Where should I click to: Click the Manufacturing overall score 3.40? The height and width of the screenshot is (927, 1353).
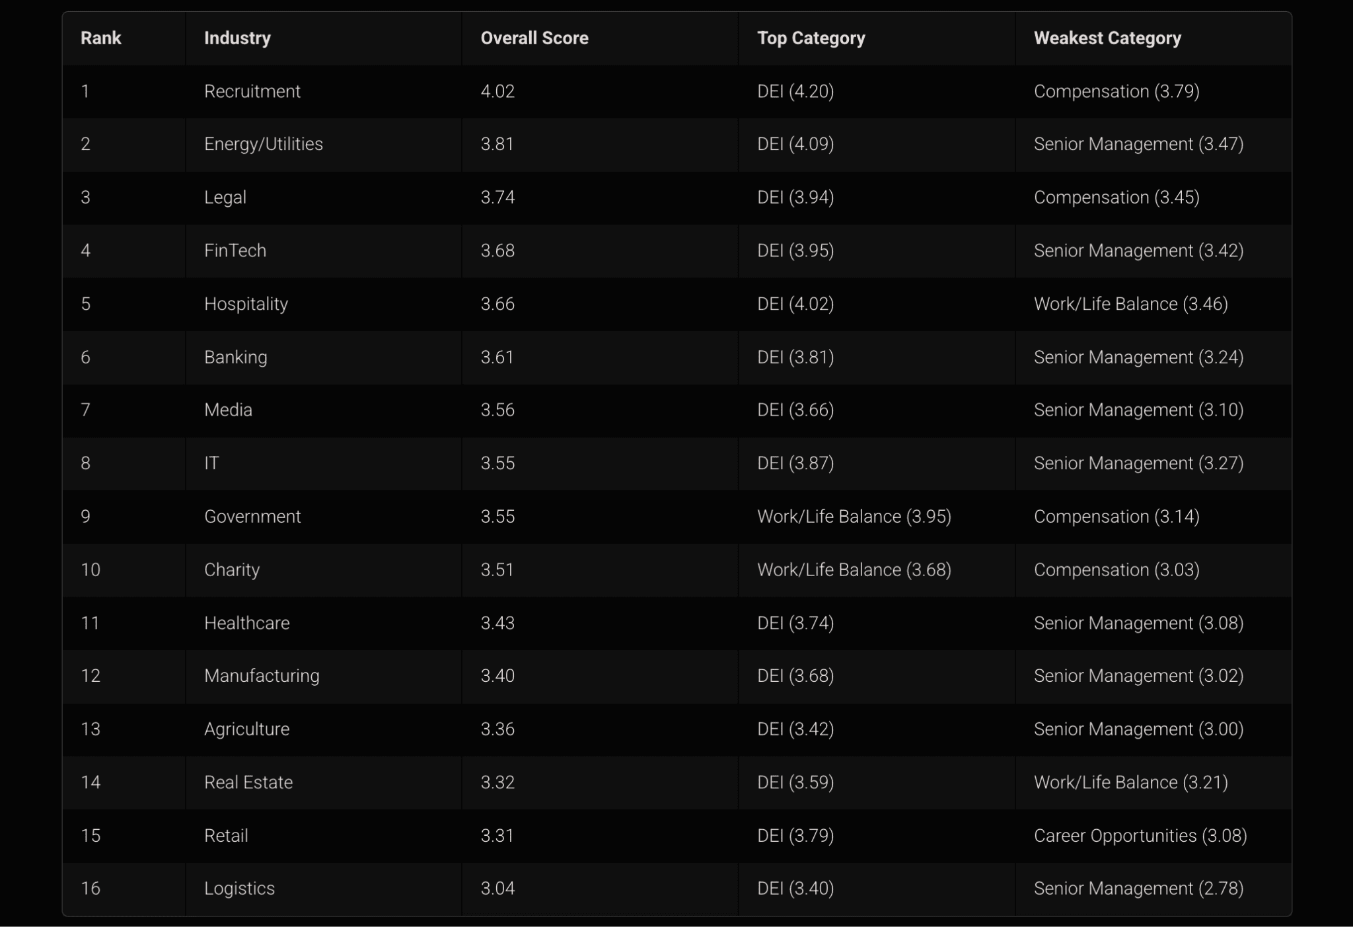pos(497,676)
